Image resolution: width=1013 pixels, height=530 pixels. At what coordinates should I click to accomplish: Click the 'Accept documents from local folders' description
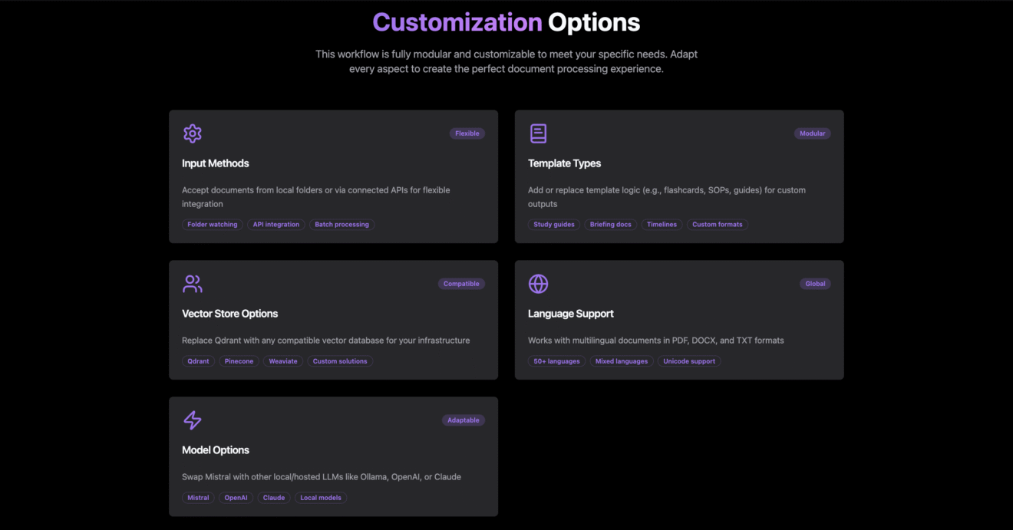click(316, 197)
